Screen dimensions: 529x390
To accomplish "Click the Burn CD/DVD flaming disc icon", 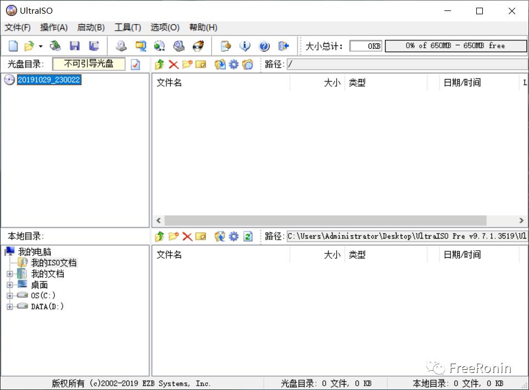I will pyautogui.click(x=198, y=46).
